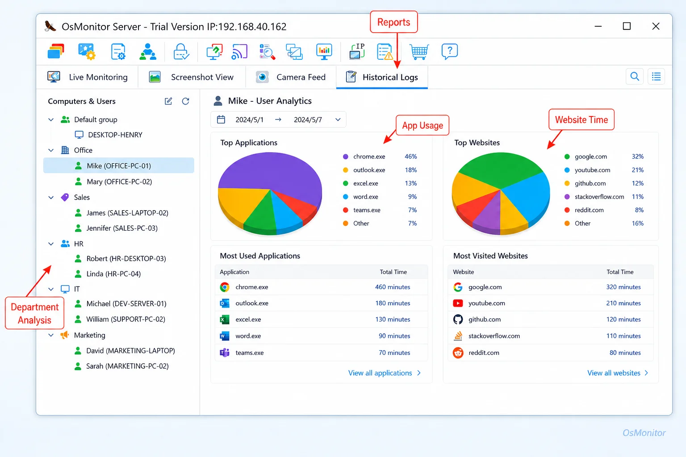Click the purple chrome.exe legend dot
This screenshot has height=457, width=686.
pyautogui.click(x=345, y=157)
